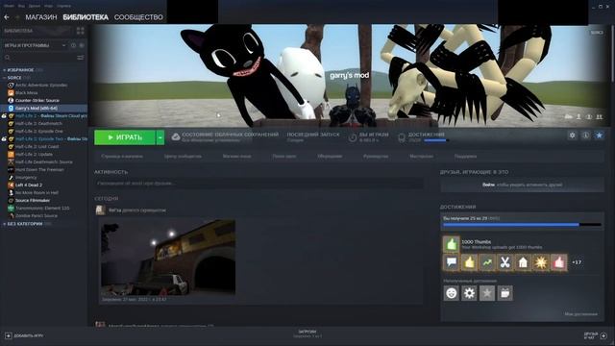Select Counter-Strike: Source in library list

37,100
